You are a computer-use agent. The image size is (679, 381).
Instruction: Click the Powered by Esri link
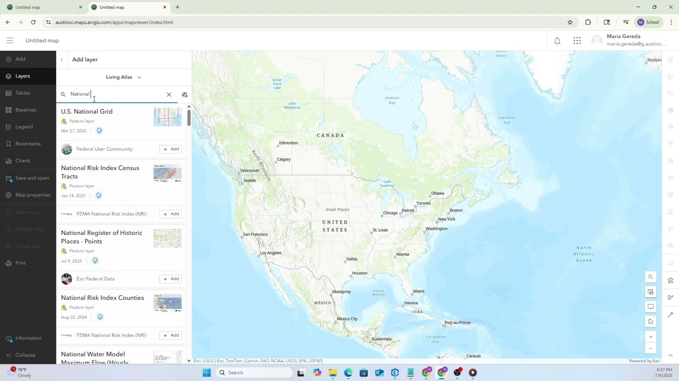pos(644,361)
